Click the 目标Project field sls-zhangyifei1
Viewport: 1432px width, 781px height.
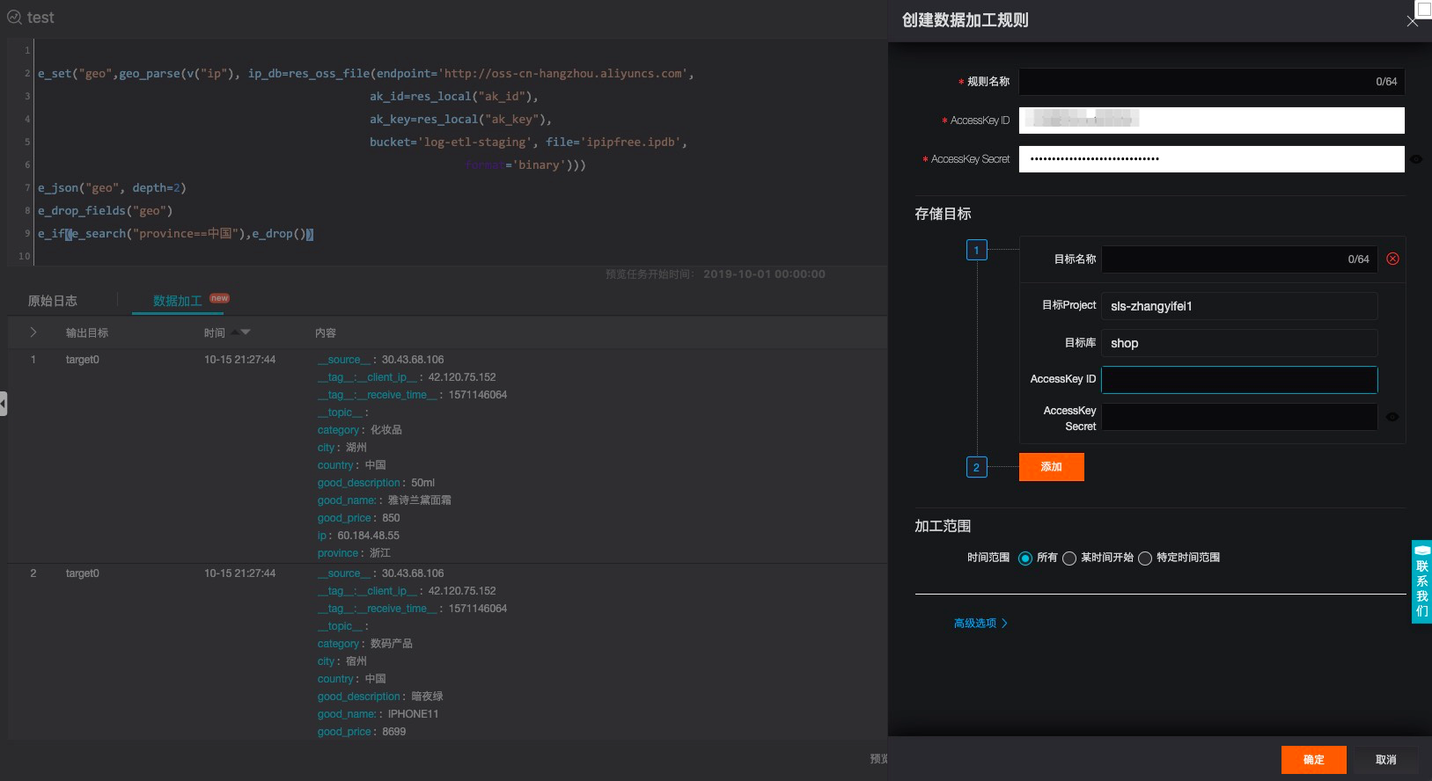coord(1239,306)
